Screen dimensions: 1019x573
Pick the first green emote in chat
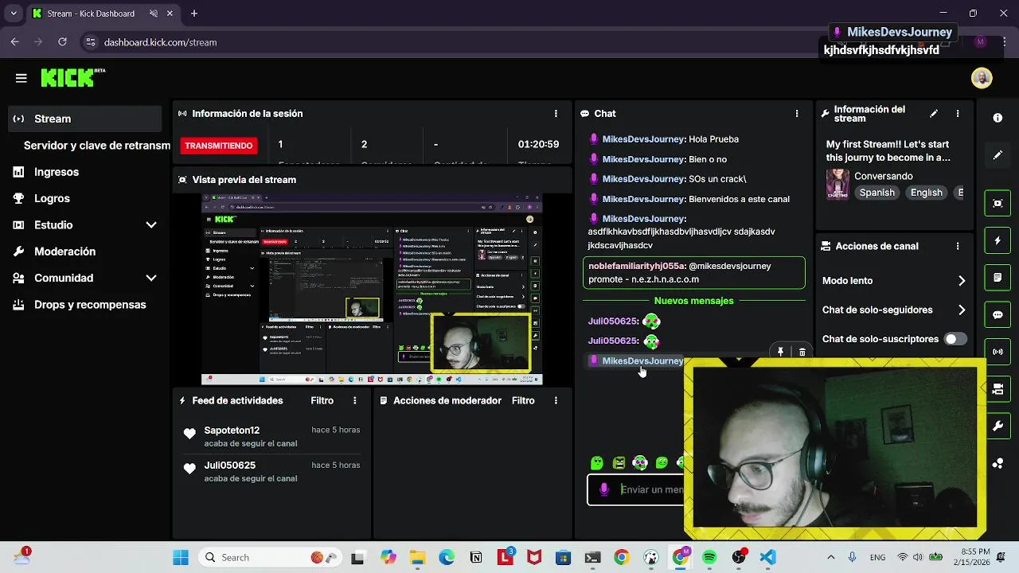click(597, 463)
